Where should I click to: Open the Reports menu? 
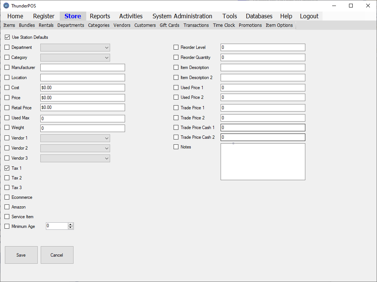(100, 16)
